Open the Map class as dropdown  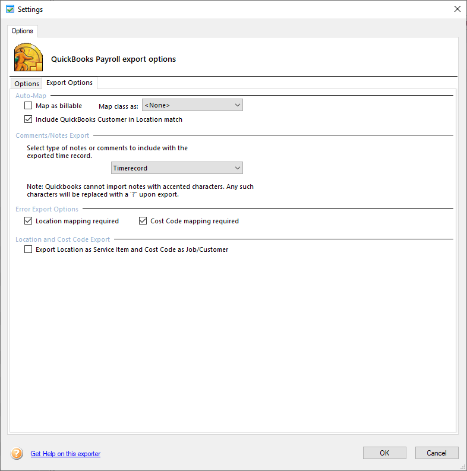point(192,105)
